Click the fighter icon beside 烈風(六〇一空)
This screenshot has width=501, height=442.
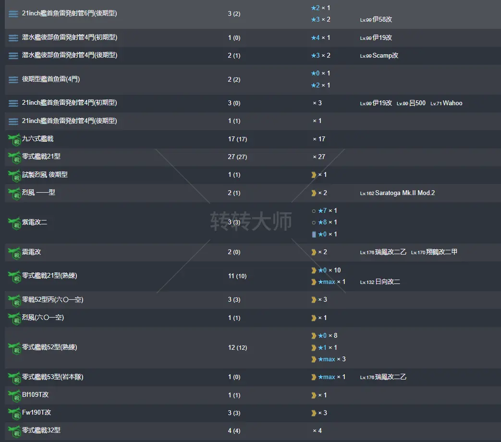[x=14, y=318]
